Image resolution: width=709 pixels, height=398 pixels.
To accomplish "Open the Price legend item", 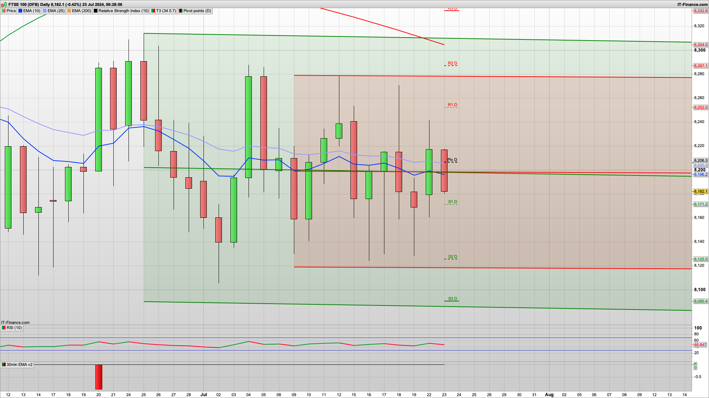I will pos(9,11).
